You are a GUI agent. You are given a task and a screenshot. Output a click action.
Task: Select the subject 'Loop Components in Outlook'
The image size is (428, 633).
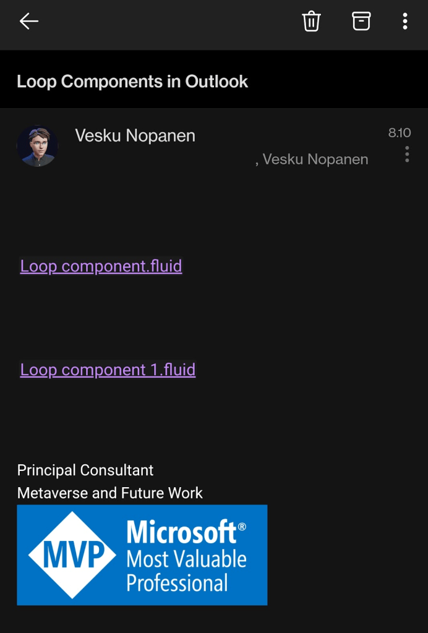coord(132,82)
